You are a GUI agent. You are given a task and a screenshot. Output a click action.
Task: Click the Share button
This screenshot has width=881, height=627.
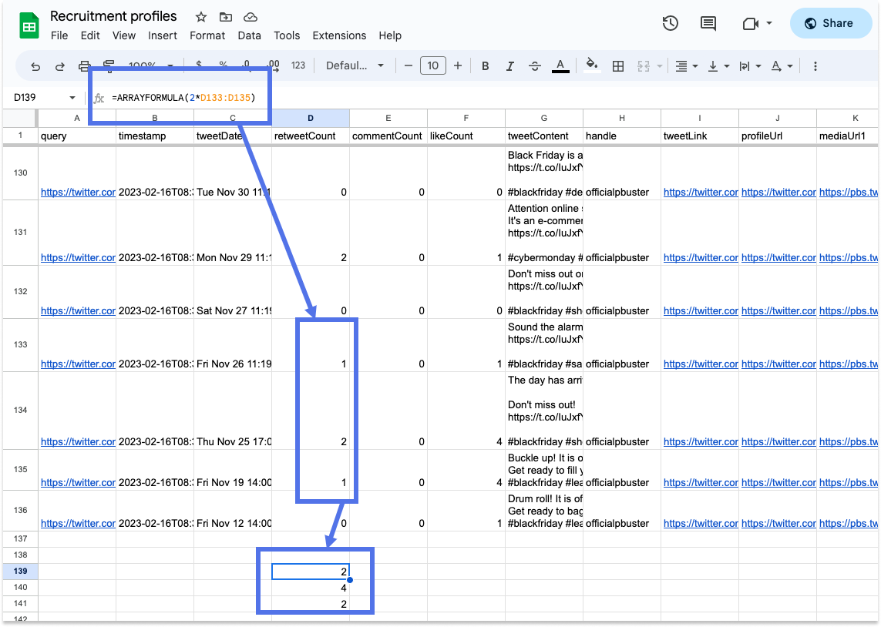pyautogui.click(x=830, y=23)
